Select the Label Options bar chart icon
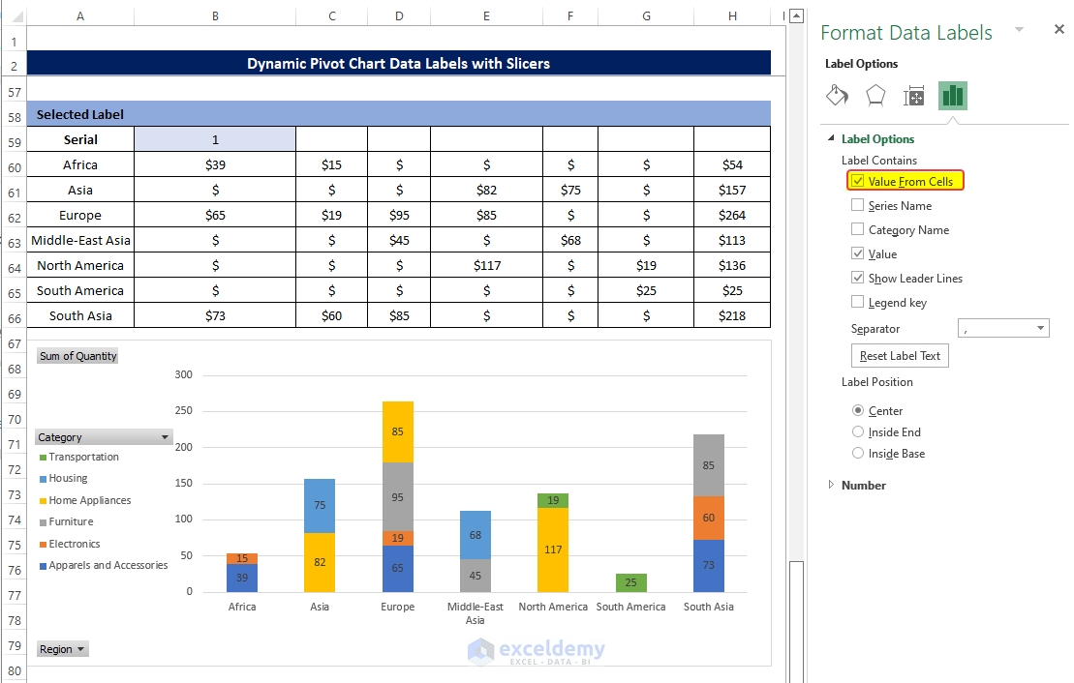The width and height of the screenshot is (1074, 683). click(x=953, y=96)
